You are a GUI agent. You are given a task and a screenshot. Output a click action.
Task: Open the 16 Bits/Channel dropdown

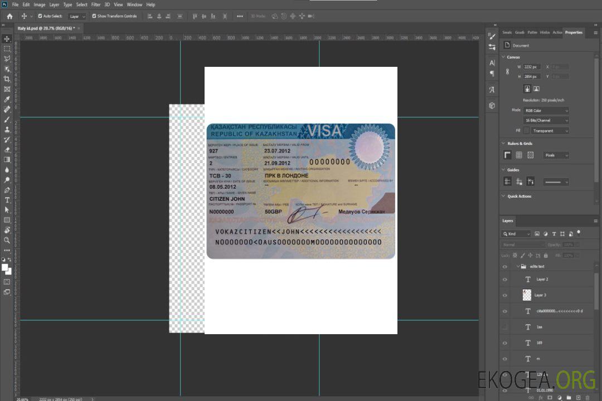(x=546, y=120)
